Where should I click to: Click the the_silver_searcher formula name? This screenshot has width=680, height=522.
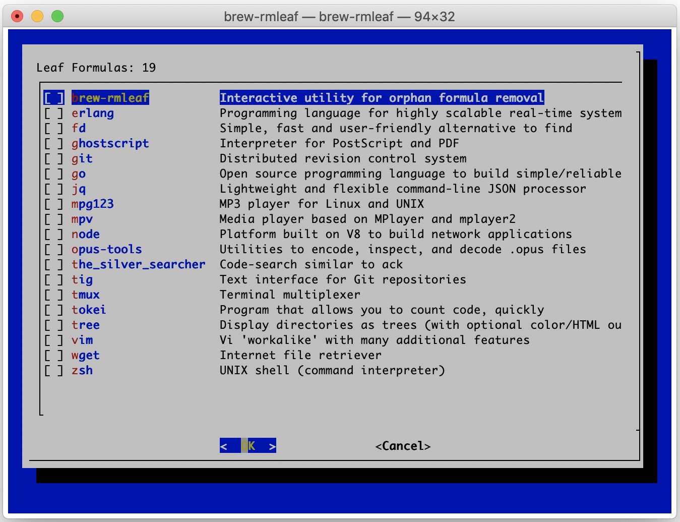(x=139, y=264)
